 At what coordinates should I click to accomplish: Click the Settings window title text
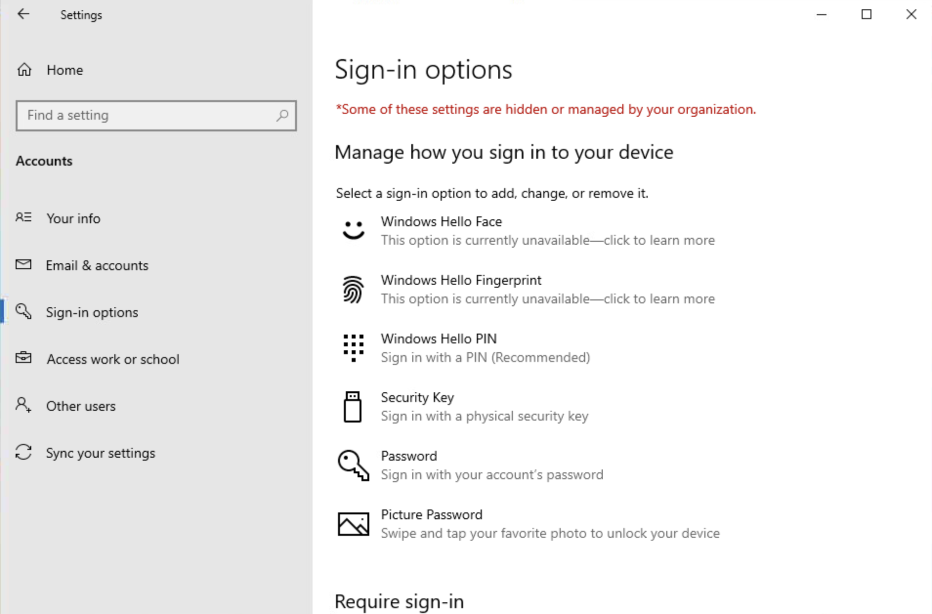point(81,15)
